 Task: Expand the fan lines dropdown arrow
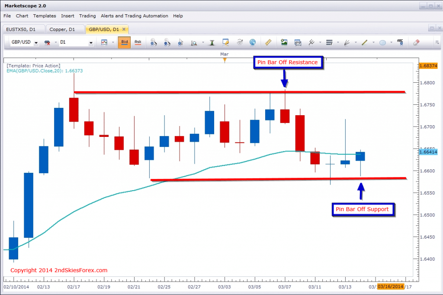coord(356,42)
